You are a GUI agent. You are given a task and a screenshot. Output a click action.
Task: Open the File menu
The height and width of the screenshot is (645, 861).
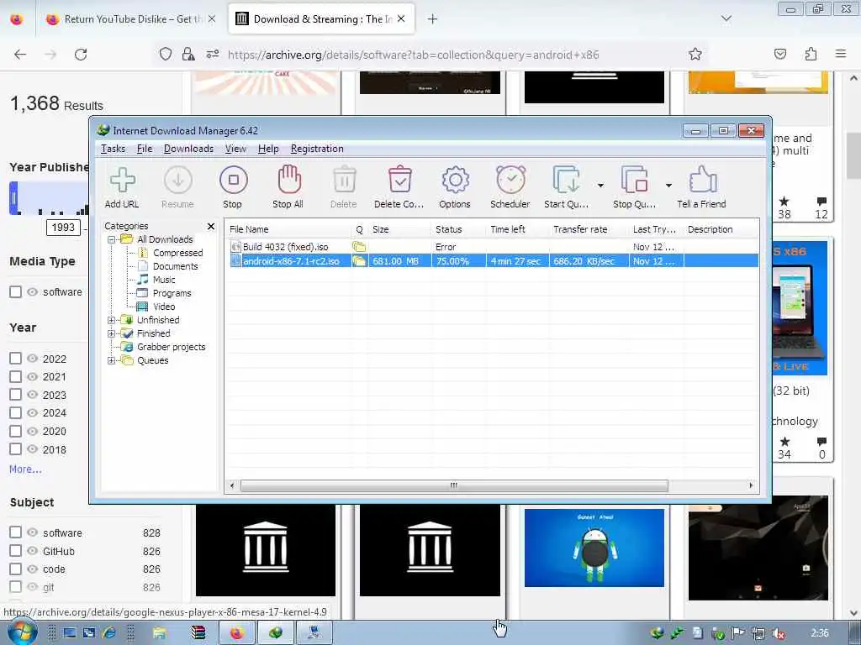click(145, 149)
